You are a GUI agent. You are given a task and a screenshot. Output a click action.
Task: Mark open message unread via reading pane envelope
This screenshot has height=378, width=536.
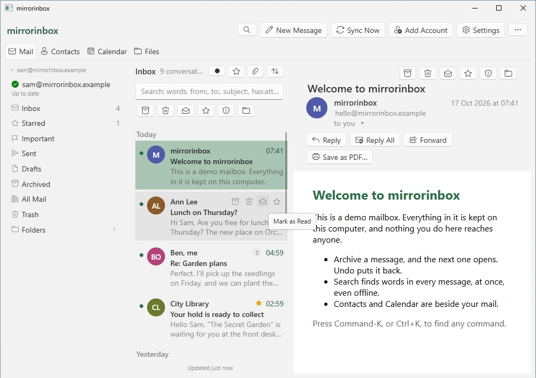pyautogui.click(x=448, y=73)
